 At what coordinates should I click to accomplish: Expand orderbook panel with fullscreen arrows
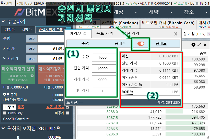(199, 45)
